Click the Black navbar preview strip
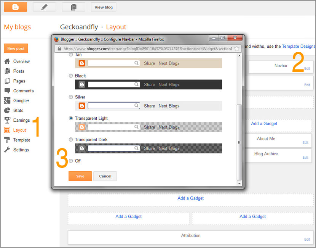316x248 pixels. pos(148,84)
